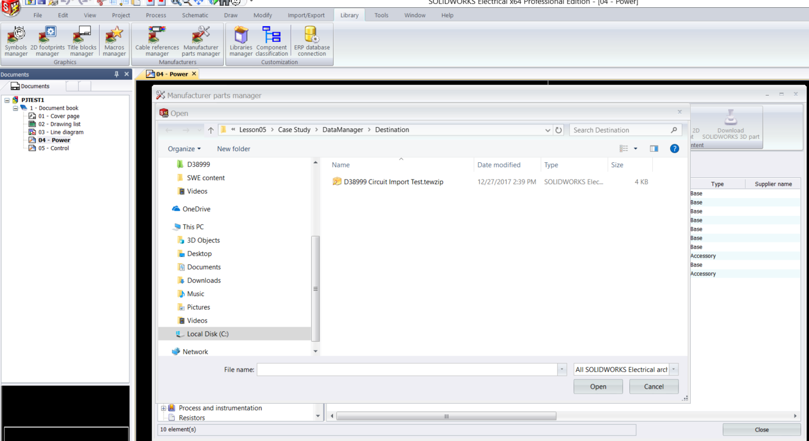809x441 pixels.
Task: Open the Organize dropdown
Action: point(184,149)
